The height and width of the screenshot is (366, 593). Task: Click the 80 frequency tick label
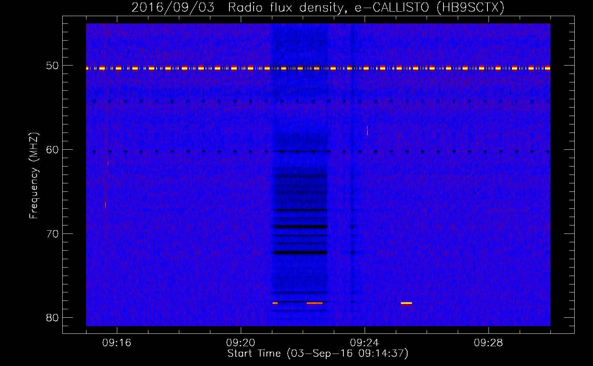pyautogui.click(x=52, y=318)
